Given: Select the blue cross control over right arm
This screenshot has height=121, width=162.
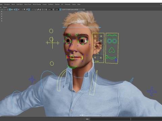Looking at the screenshot, I should click(x=152, y=91).
